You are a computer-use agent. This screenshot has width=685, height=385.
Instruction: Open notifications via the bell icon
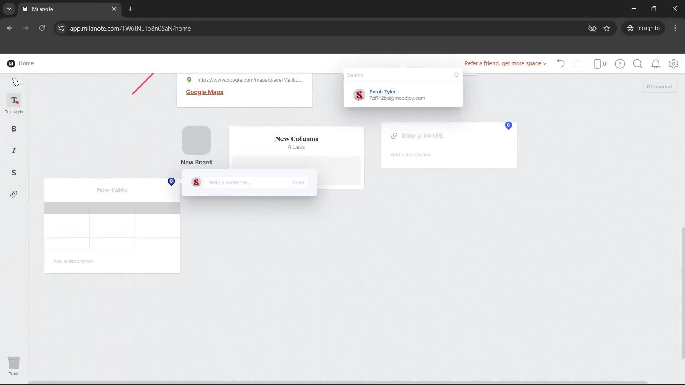pos(656,64)
